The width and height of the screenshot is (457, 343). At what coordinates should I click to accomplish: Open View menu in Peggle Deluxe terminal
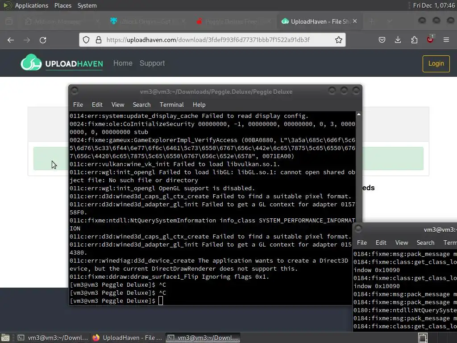[x=118, y=105]
